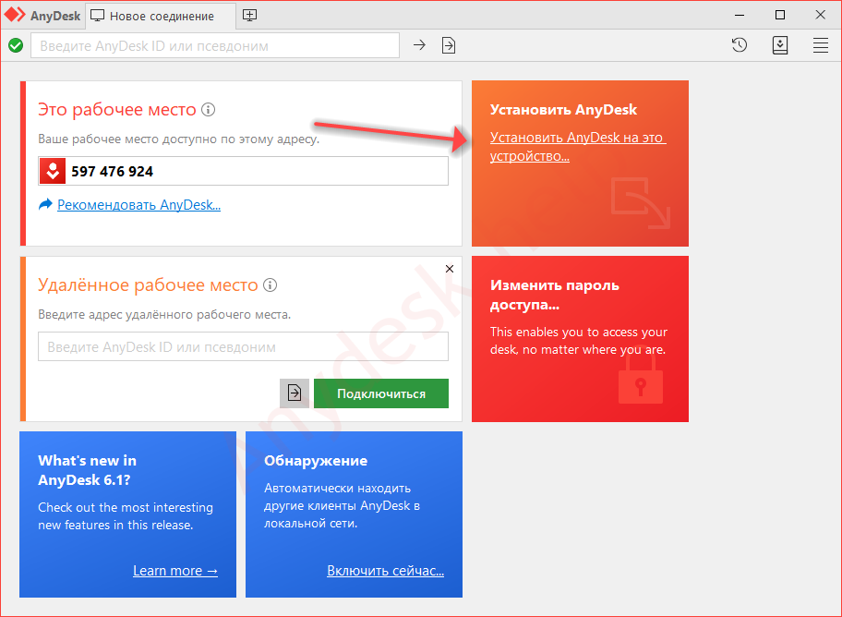Click install icon in the orange tile
The height and width of the screenshot is (617, 842).
click(x=640, y=203)
